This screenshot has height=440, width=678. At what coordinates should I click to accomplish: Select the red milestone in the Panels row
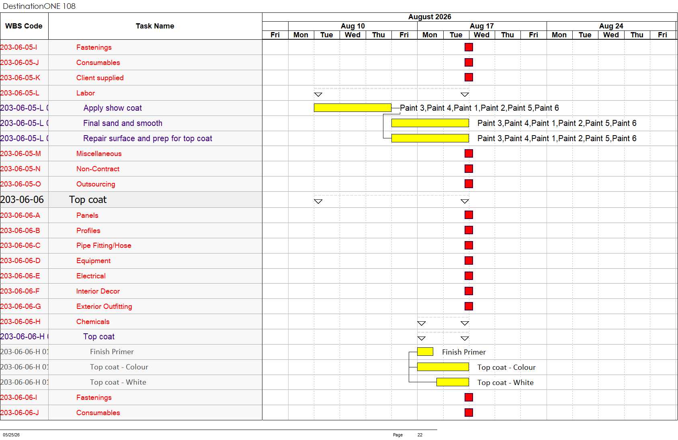click(x=469, y=215)
